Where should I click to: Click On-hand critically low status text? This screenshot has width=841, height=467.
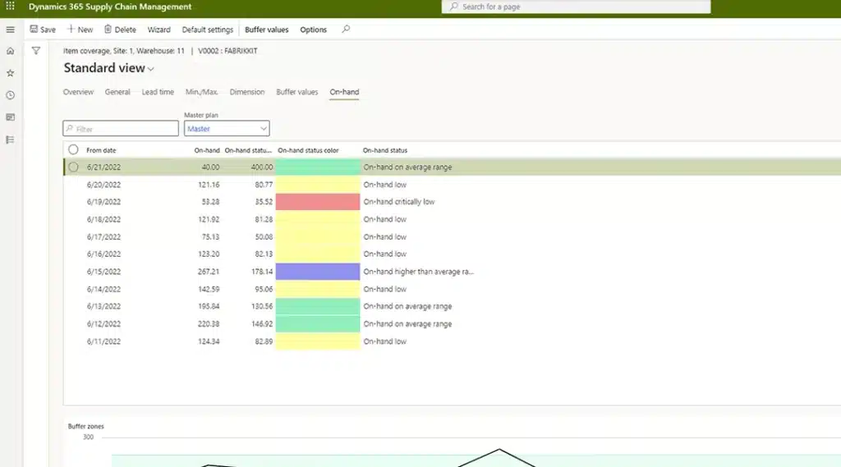point(398,202)
